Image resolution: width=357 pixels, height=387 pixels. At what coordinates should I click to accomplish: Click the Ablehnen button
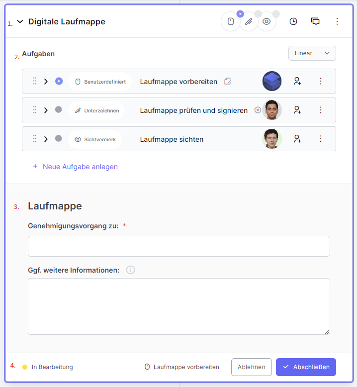pos(252,367)
